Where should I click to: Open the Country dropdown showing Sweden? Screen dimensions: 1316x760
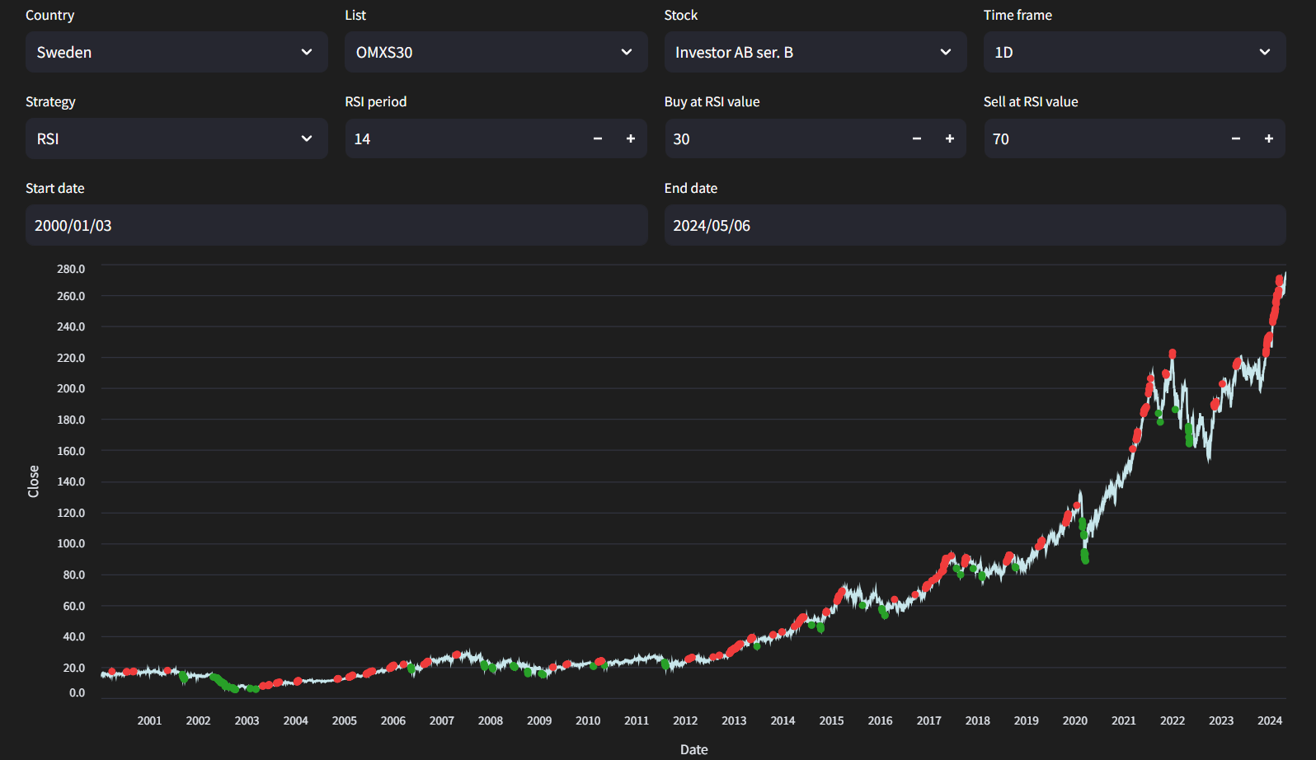point(176,52)
